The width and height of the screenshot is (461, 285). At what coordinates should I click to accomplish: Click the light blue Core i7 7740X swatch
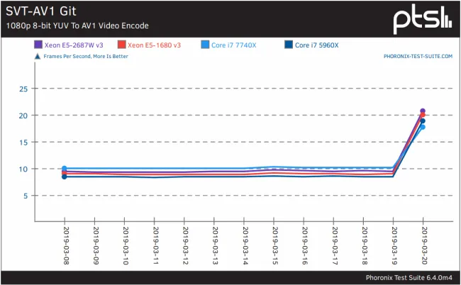point(205,45)
